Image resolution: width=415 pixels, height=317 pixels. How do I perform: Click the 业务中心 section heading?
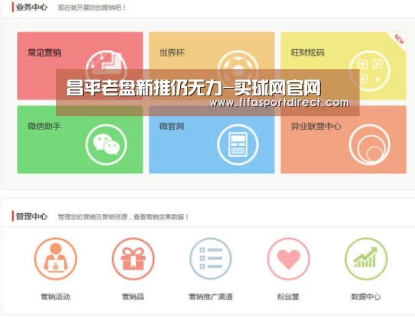pyautogui.click(x=31, y=8)
